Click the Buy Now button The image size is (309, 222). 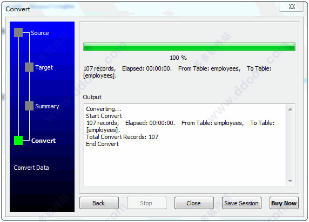point(284,203)
